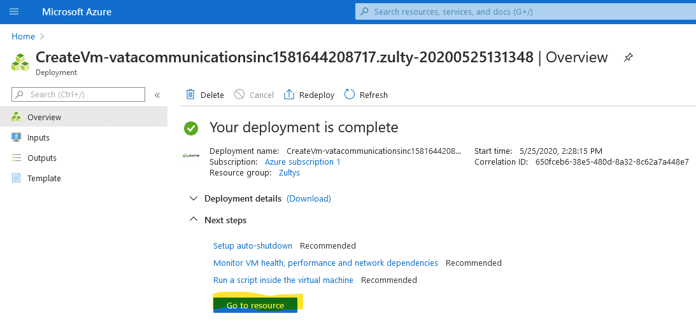
Task: Click the Cancel circle icon
Action: coord(239,94)
